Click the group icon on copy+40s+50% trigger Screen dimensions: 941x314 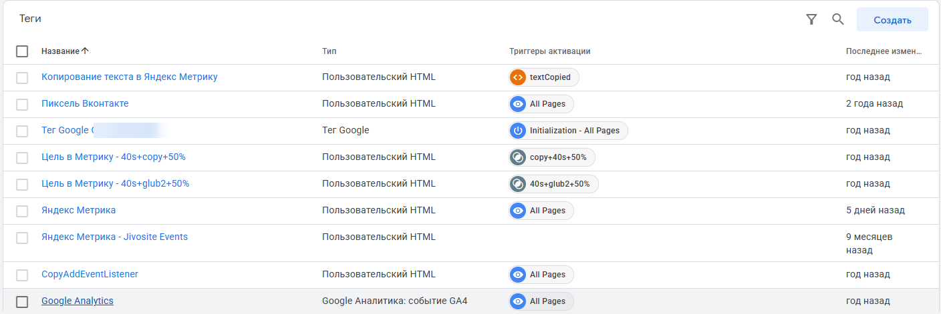(x=517, y=157)
